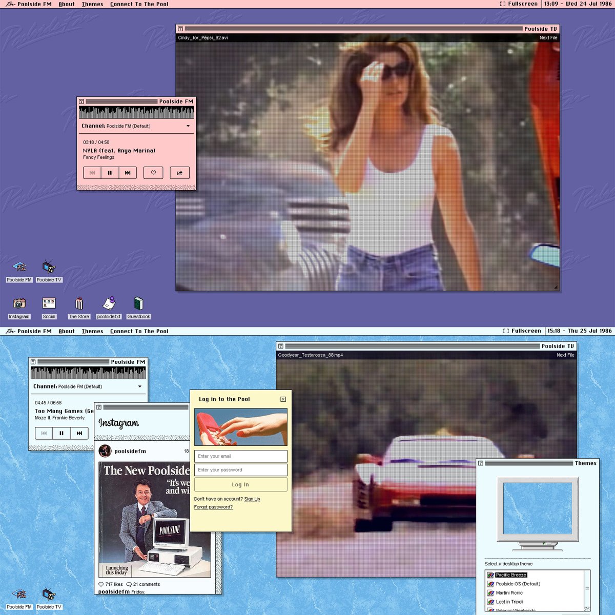Open the Guestbook desktop icon
The width and height of the screenshot is (615, 615).
[138, 304]
